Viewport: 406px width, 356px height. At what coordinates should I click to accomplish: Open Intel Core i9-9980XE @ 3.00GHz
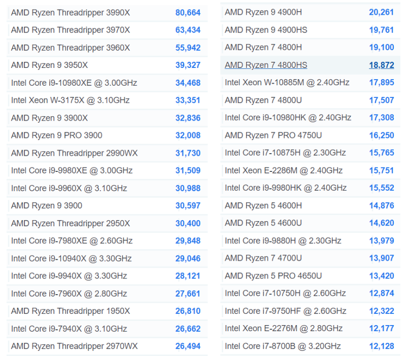point(72,171)
